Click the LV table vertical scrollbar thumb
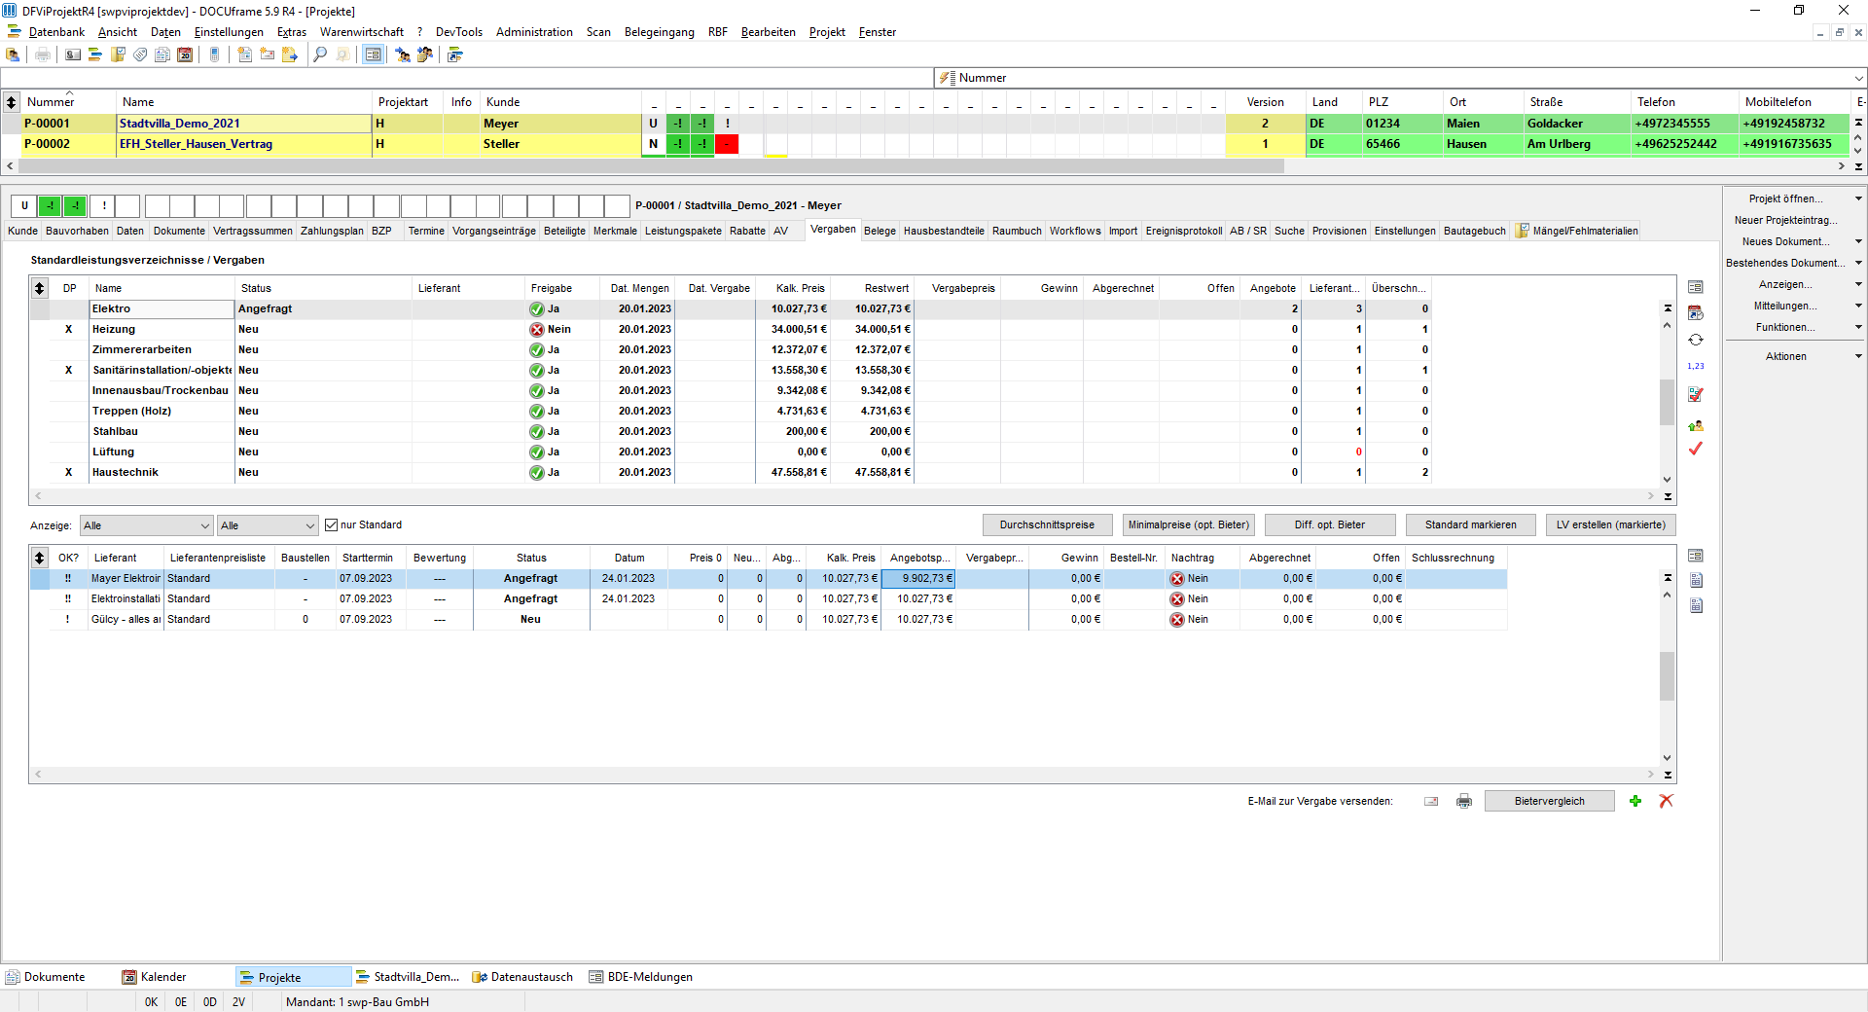 point(1667,402)
